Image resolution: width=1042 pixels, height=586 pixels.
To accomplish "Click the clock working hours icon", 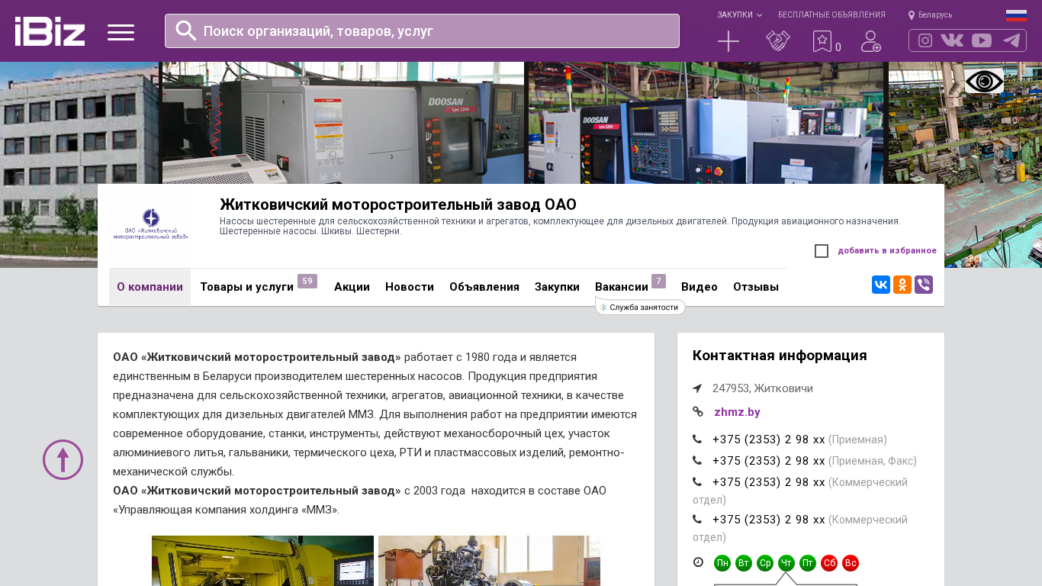I will tap(698, 562).
